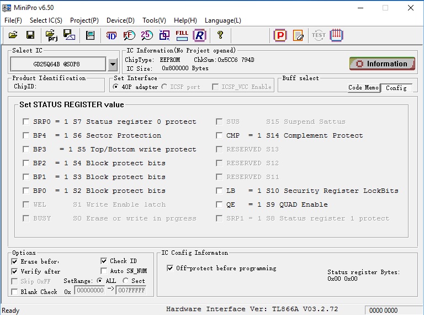
Task: Open the Help(H) menu
Action: tap(185, 20)
